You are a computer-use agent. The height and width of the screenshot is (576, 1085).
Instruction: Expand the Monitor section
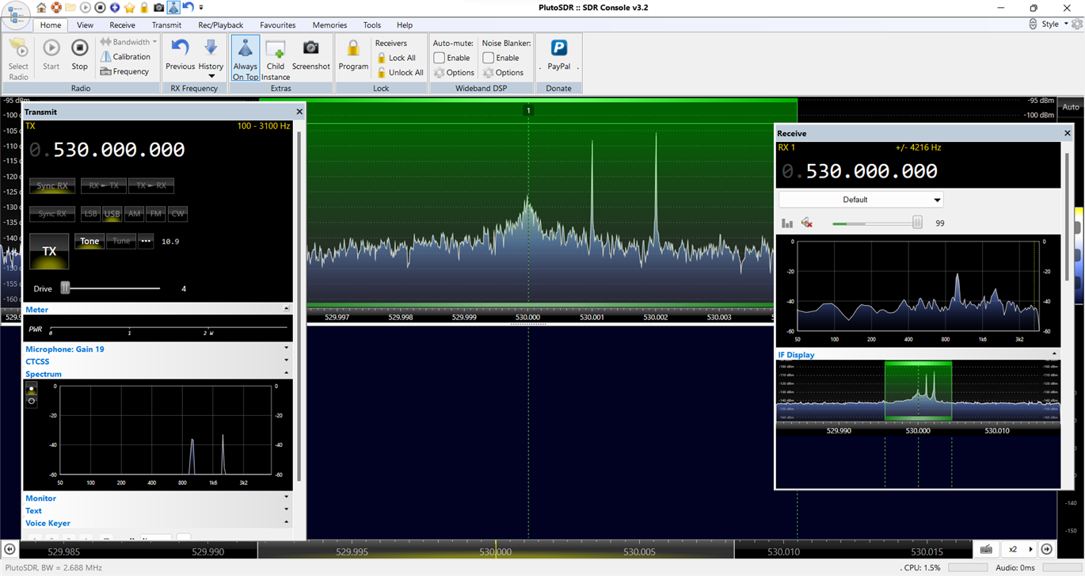(x=287, y=498)
